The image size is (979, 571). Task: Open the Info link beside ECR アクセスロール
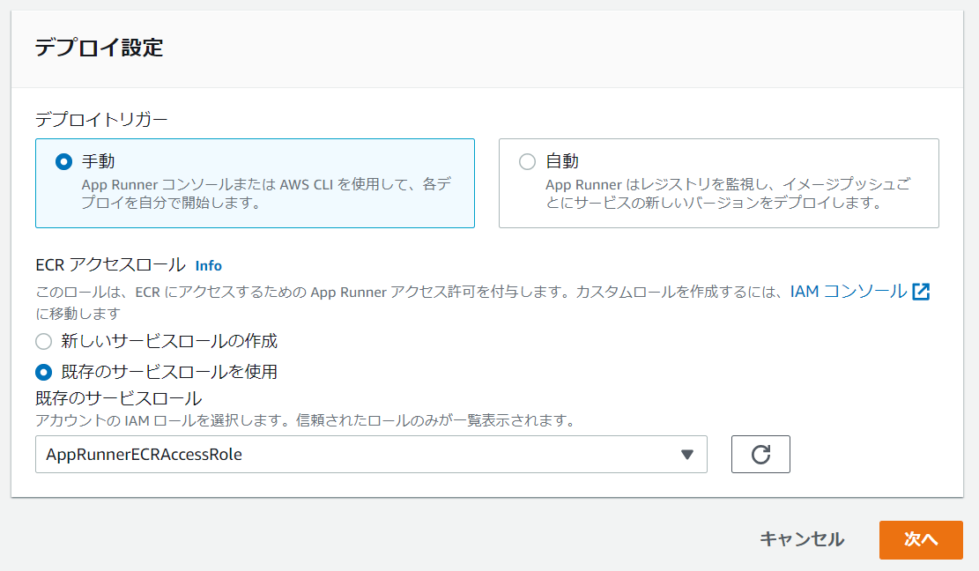coord(209,266)
